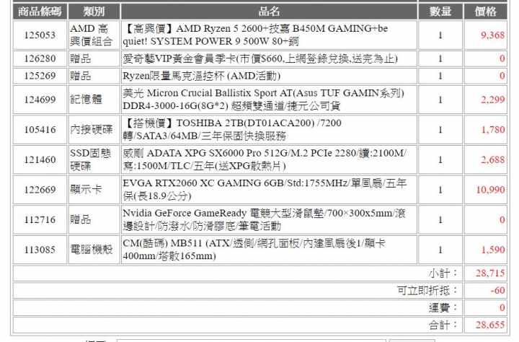Click the total value 28,655
This screenshot has width=519, height=342.
click(490, 325)
